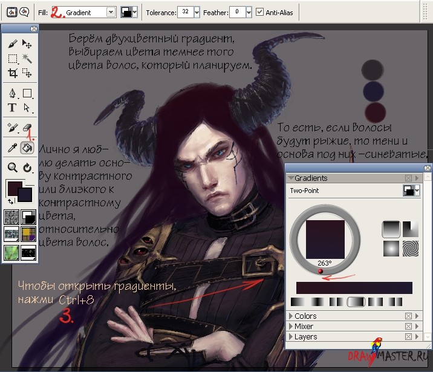Viewport: 433px width, 372px height.
Task: Choose the Pen tool
Action: point(13,93)
